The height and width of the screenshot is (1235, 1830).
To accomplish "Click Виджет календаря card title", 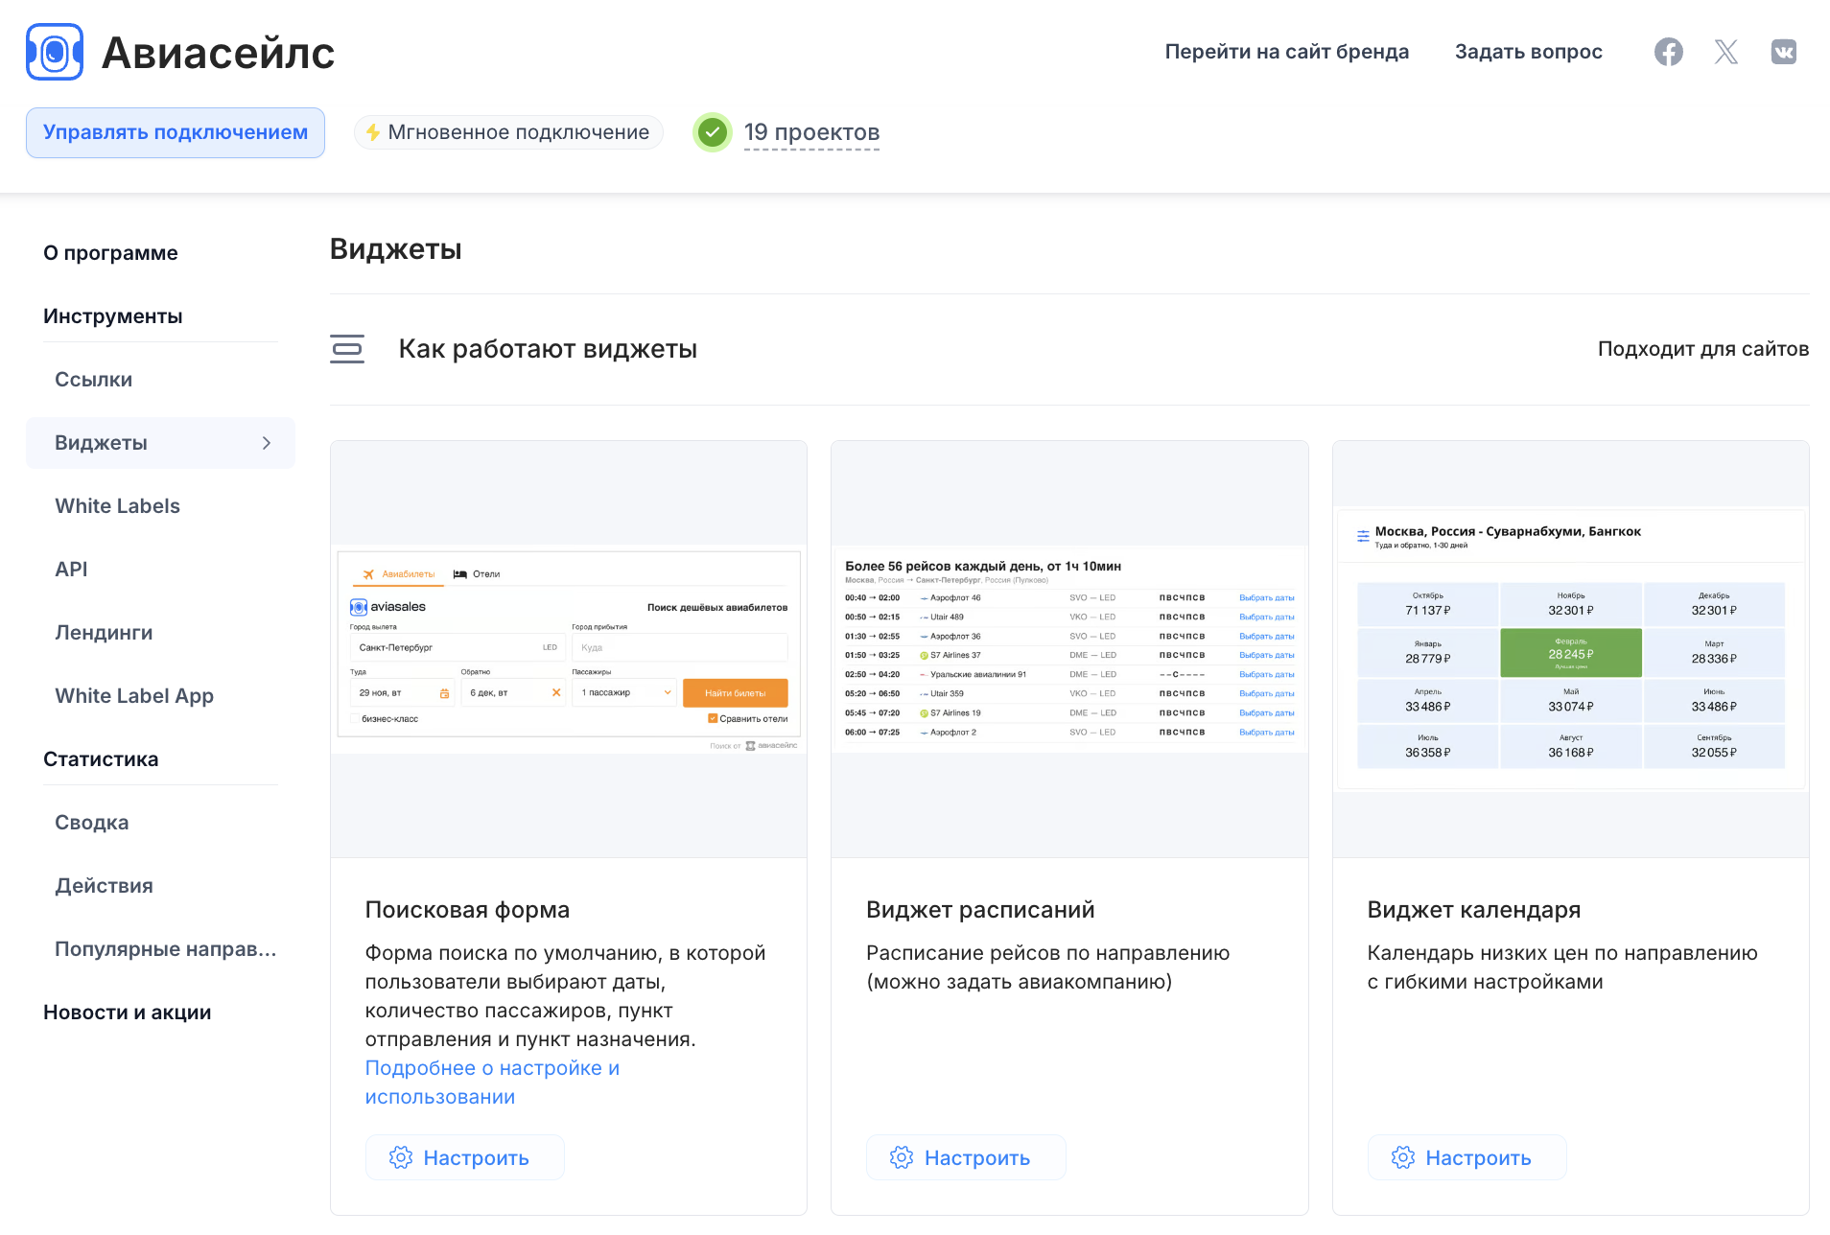I will (x=1474, y=910).
